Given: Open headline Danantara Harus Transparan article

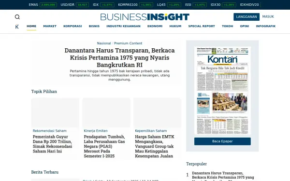Looking at the screenshot, I should (119, 57).
